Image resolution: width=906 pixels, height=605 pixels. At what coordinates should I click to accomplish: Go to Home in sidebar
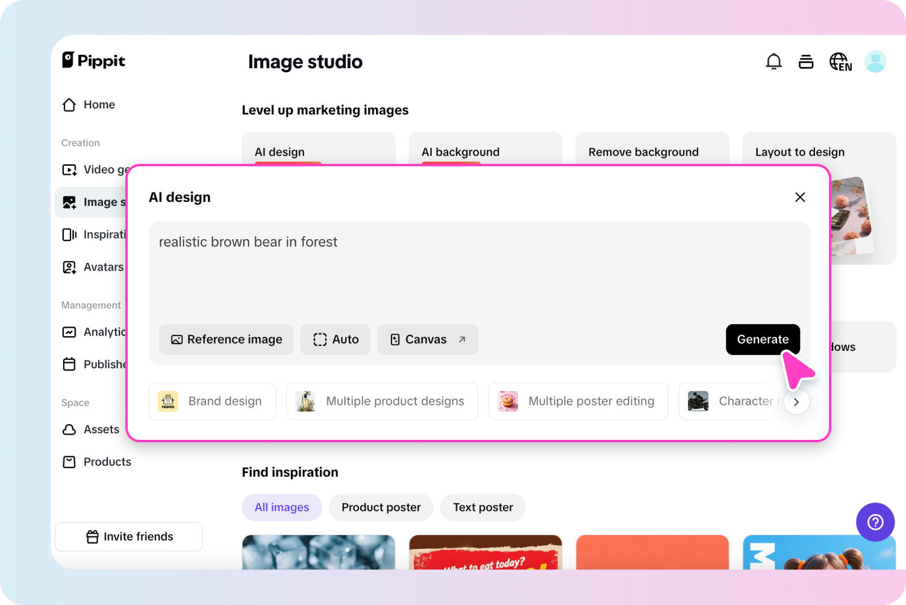pos(99,105)
